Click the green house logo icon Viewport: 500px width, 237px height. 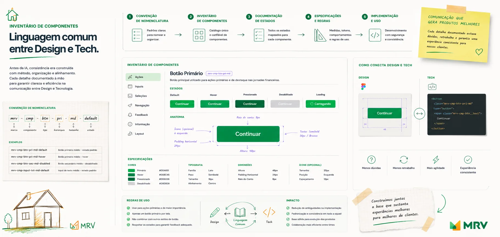point(12,15)
